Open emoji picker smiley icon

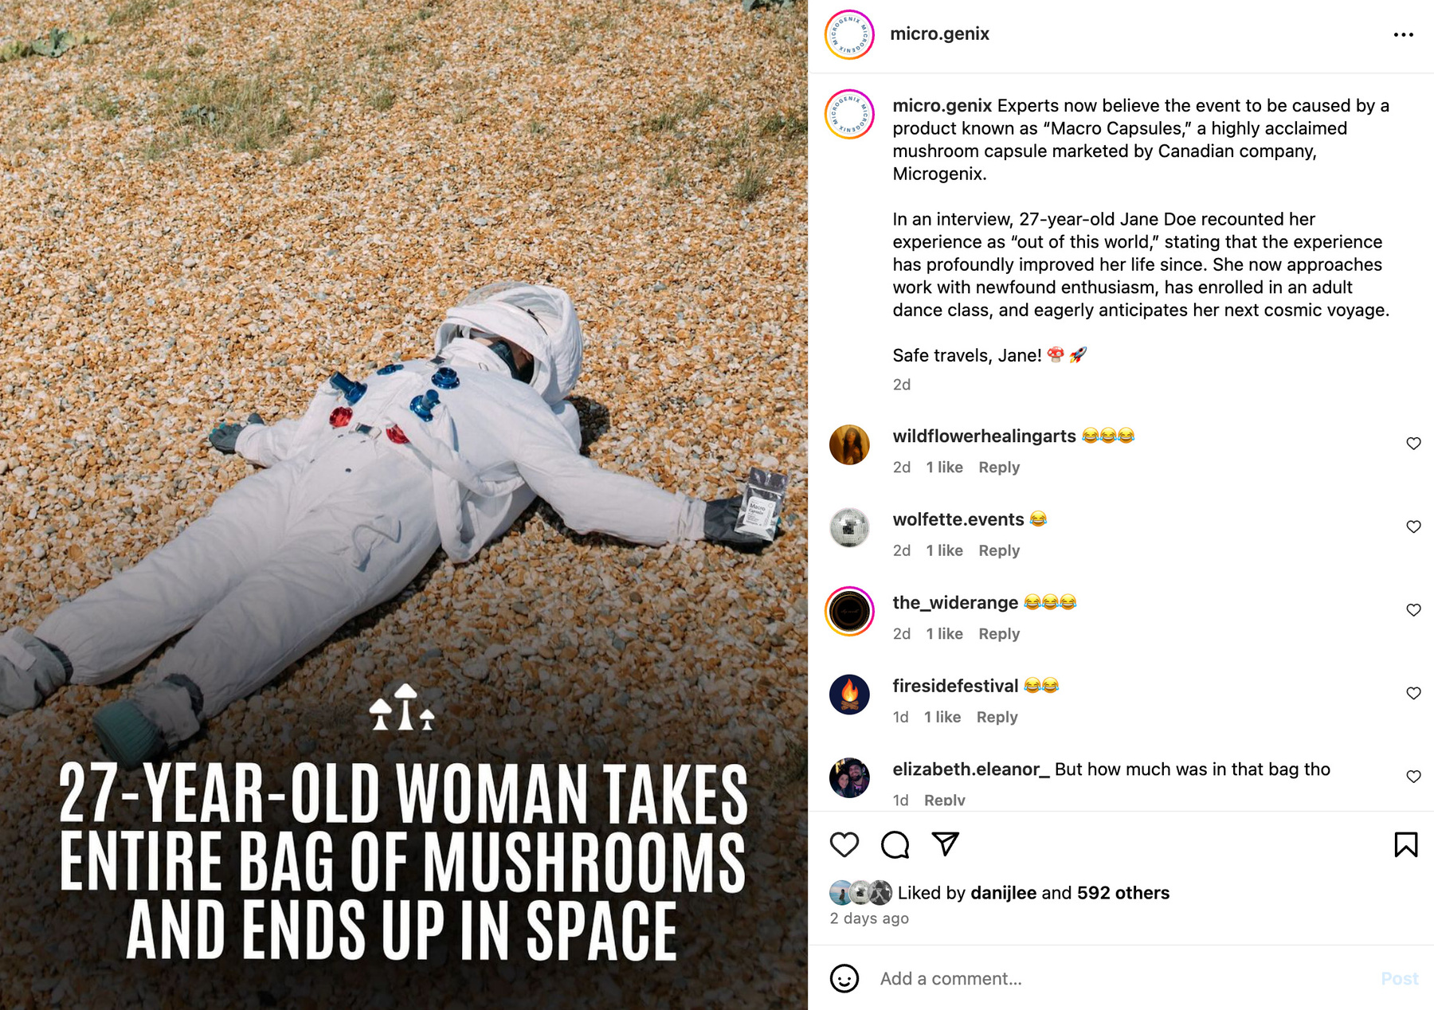point(844,978)
